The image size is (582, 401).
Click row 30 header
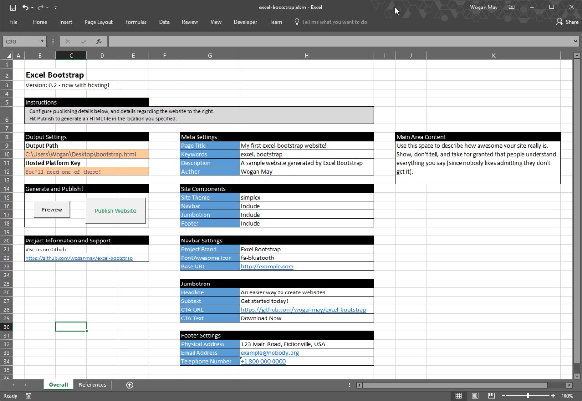click(x=7, y=327)
